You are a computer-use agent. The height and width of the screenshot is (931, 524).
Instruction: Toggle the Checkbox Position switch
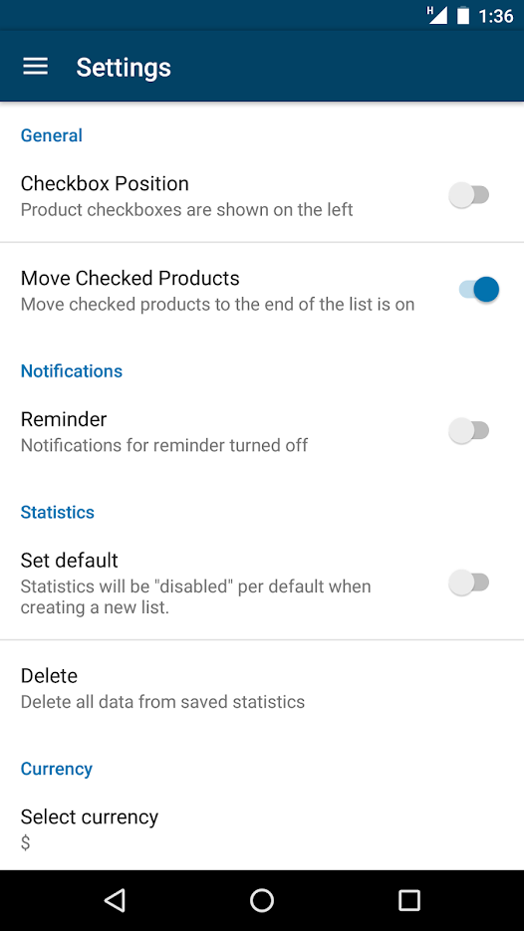(x=469, y=195)
